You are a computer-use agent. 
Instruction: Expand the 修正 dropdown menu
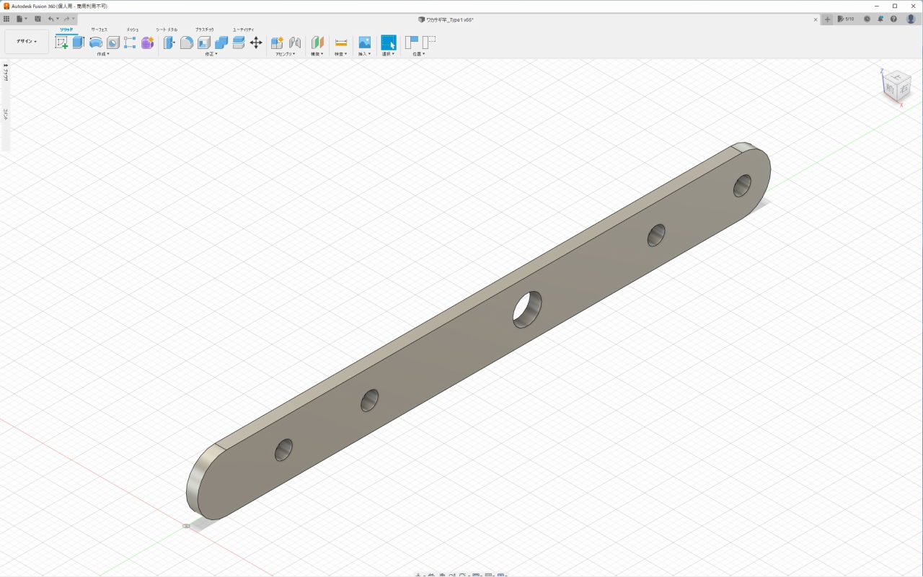(211, 54)
